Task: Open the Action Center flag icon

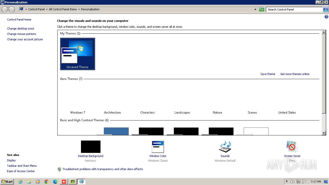Action: coord(305,182)
